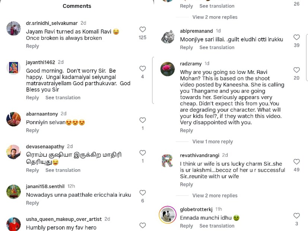This screenshot has height=231, width=308.
Task: Open globetrotterkj's avatar
Action: point(168,215)
